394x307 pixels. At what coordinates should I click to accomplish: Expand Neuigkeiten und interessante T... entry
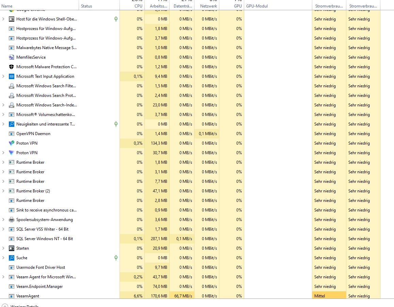pos(3,124)
